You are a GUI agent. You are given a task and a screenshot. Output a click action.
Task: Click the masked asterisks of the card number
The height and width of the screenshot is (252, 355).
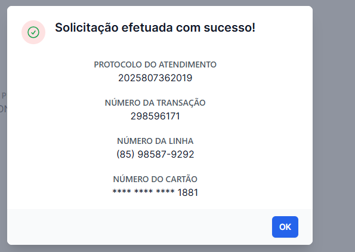click(144, 192)
